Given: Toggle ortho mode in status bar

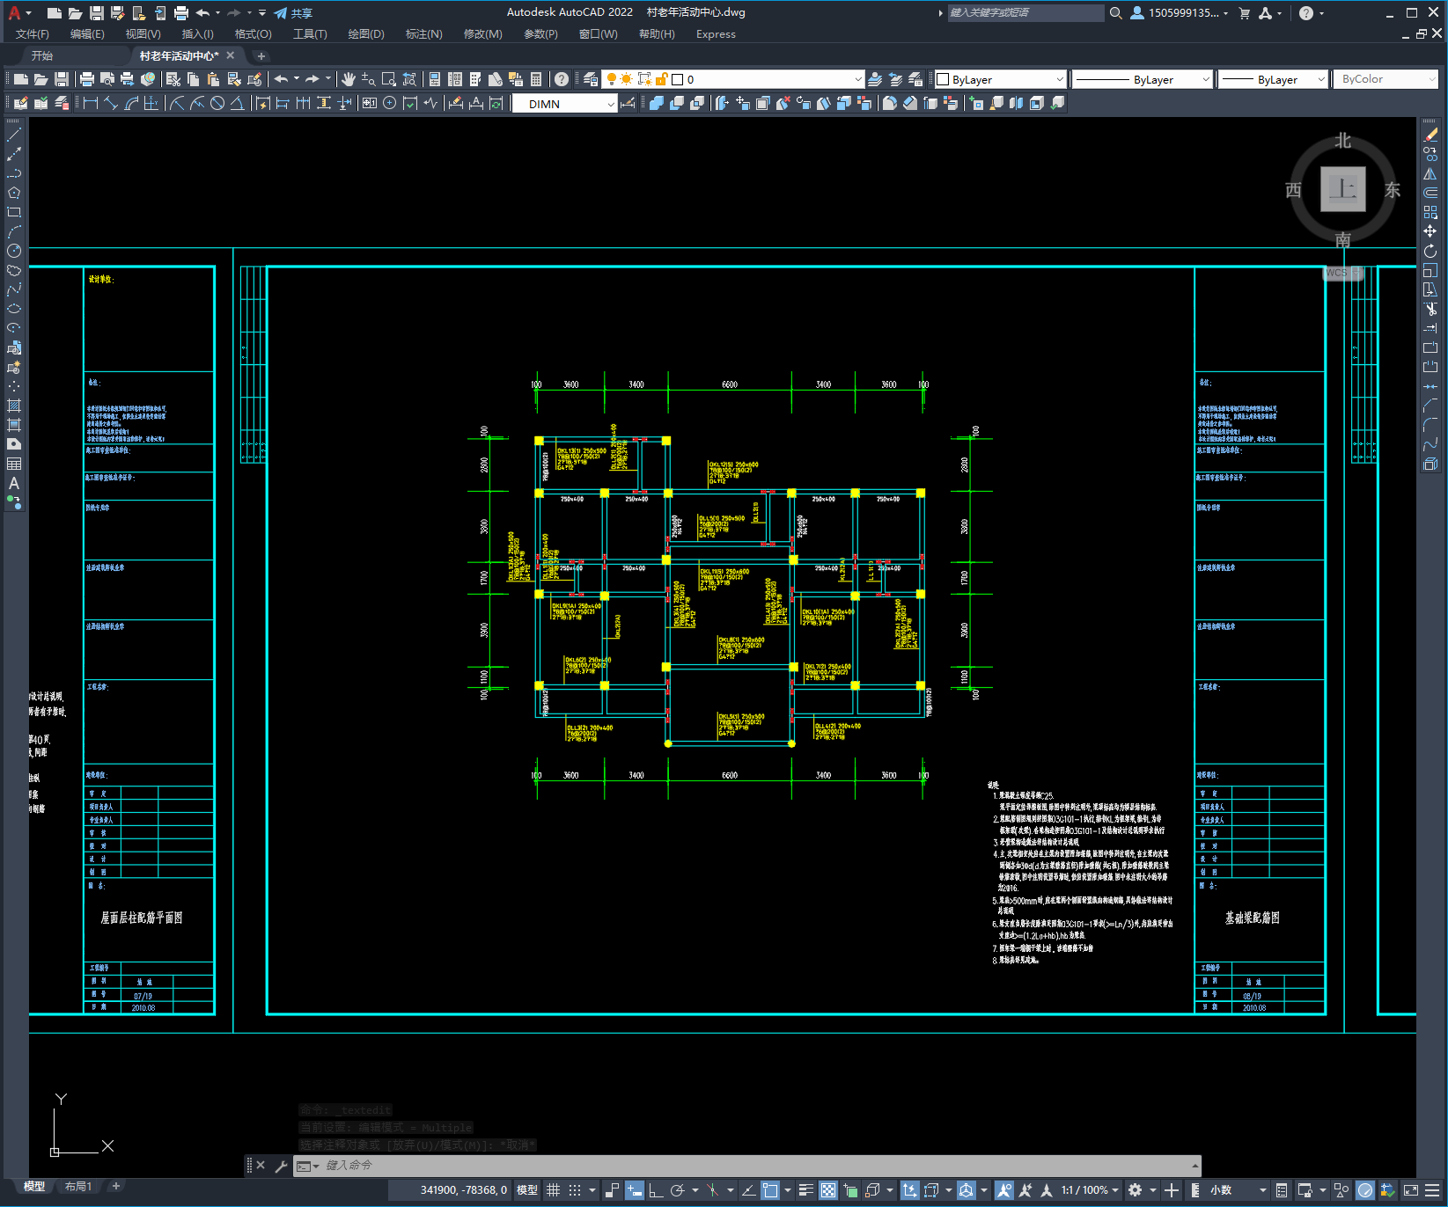Looking at the screenshot, I should (656, 1189).
